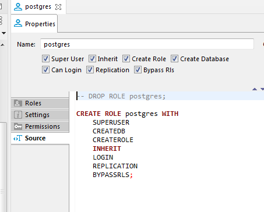Image resolution: width=264 pixels, height=212 pixels.
Task: Click the BYPASSRLS line in source
Action: point(112,175)
